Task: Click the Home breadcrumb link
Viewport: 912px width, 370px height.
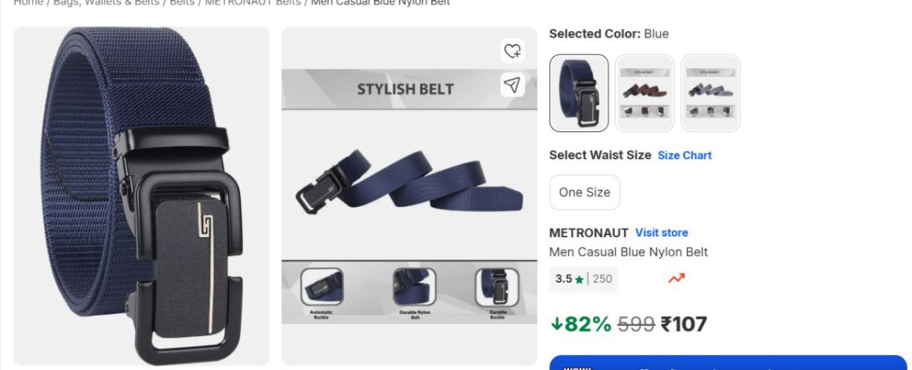Action: pyautogui.click(x=28, y=2)
